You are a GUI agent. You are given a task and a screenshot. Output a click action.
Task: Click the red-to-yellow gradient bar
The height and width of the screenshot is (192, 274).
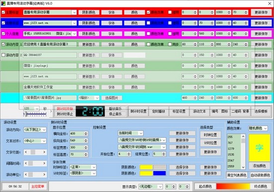point(233,187)
